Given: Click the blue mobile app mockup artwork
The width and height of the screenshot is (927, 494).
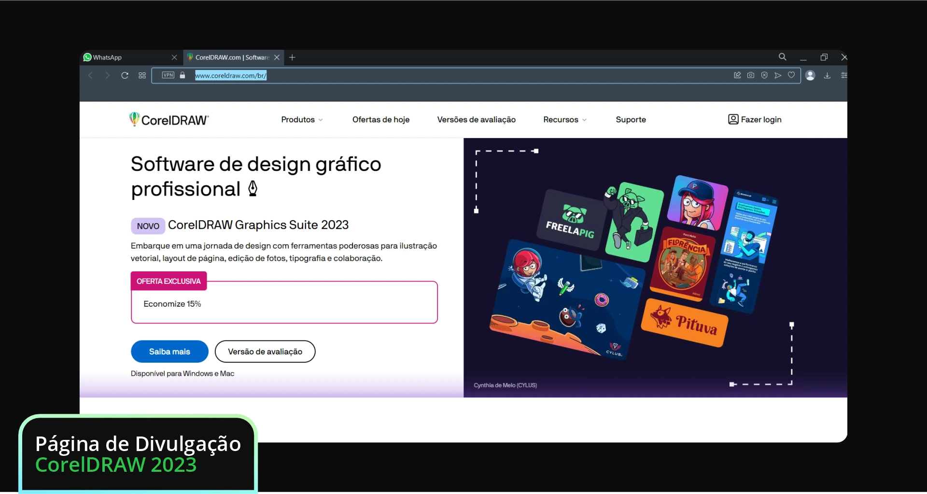Looking at the screenshot, I should [x=745, y=251].
